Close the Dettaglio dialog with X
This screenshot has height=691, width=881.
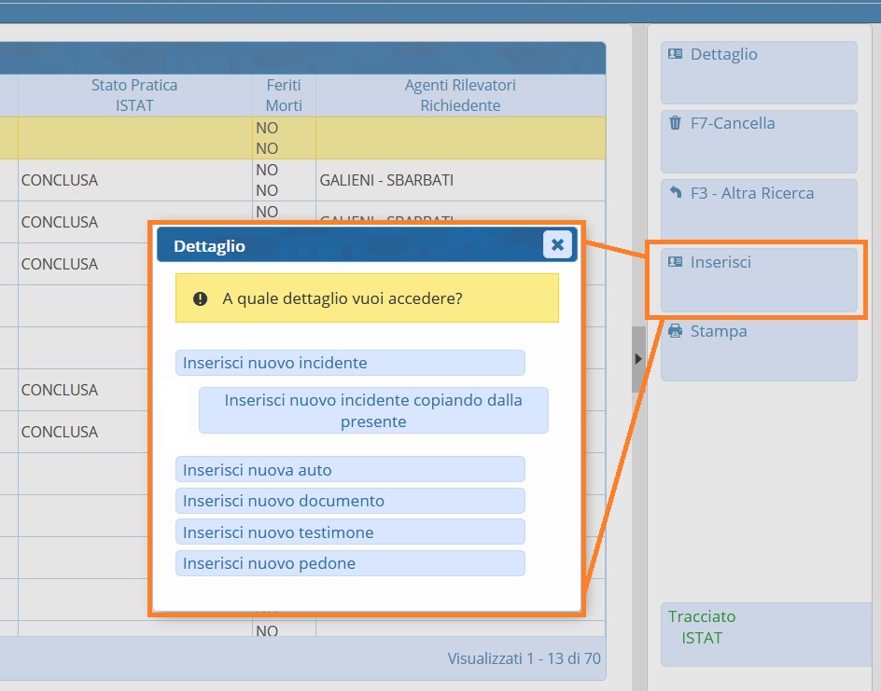point(557,244)
